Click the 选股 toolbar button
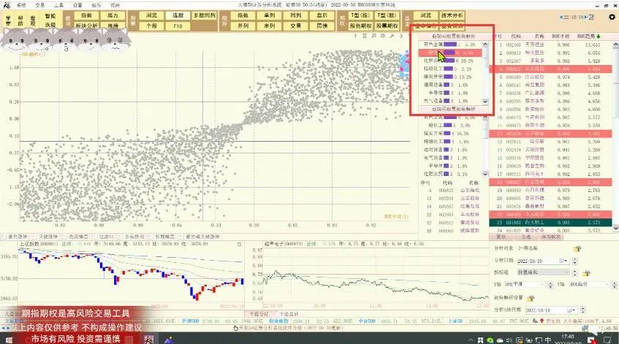 pos(178,15)
